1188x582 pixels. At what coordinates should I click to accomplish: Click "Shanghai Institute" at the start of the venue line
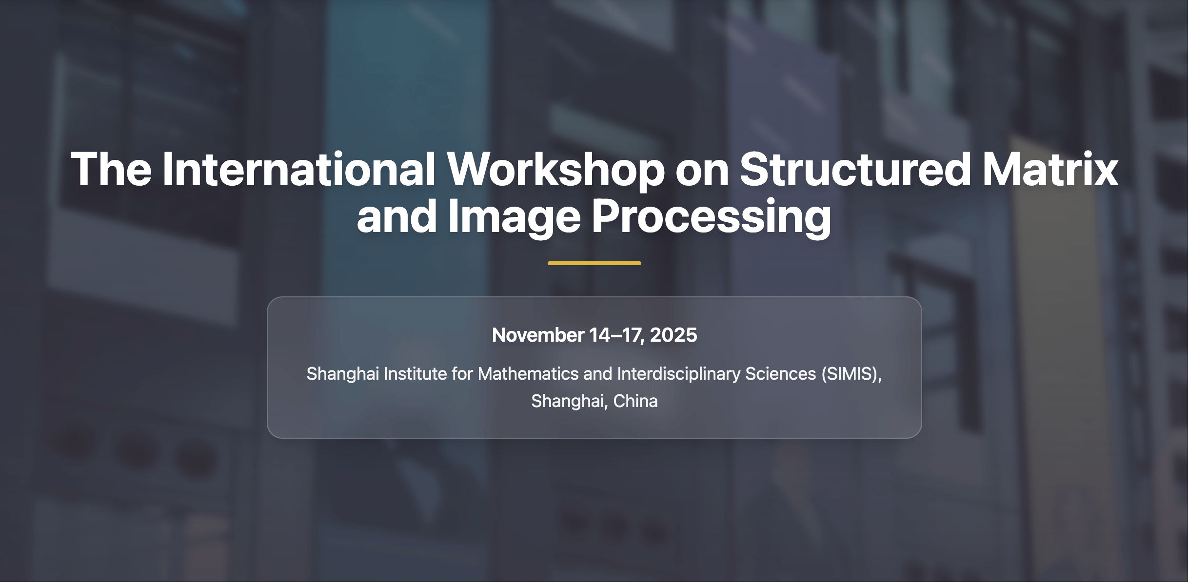click(x=376, y=374)
